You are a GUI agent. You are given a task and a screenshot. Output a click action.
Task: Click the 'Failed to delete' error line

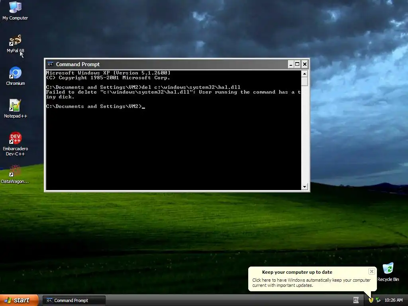coord(173,94)
